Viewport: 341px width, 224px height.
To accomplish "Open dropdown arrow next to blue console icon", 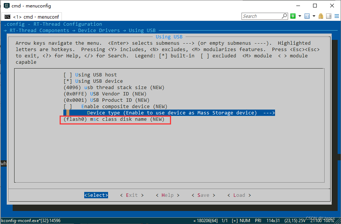I will (x=314, y=16).
